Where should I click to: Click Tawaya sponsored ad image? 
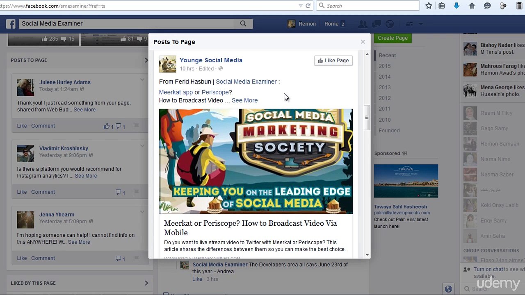click(406, 181)
